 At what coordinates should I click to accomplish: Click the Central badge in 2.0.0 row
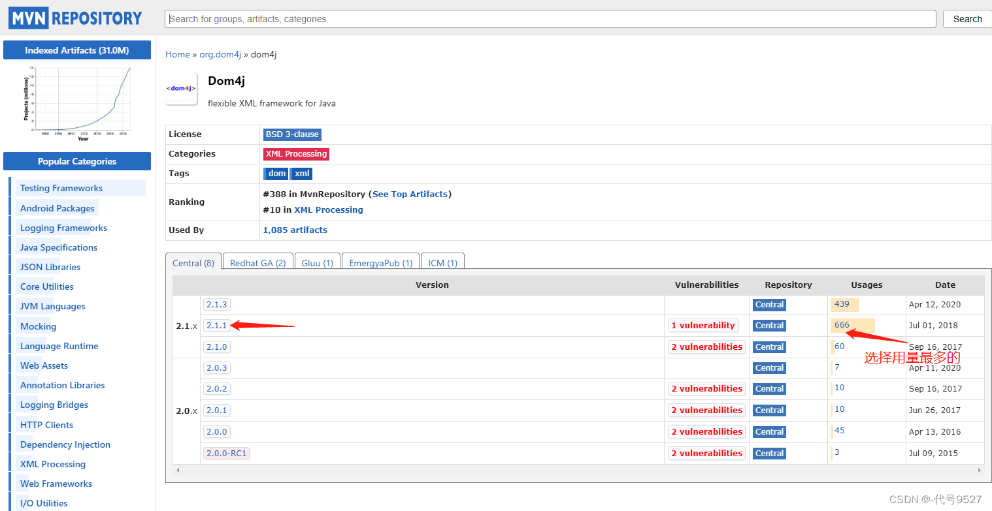point(769,432)
